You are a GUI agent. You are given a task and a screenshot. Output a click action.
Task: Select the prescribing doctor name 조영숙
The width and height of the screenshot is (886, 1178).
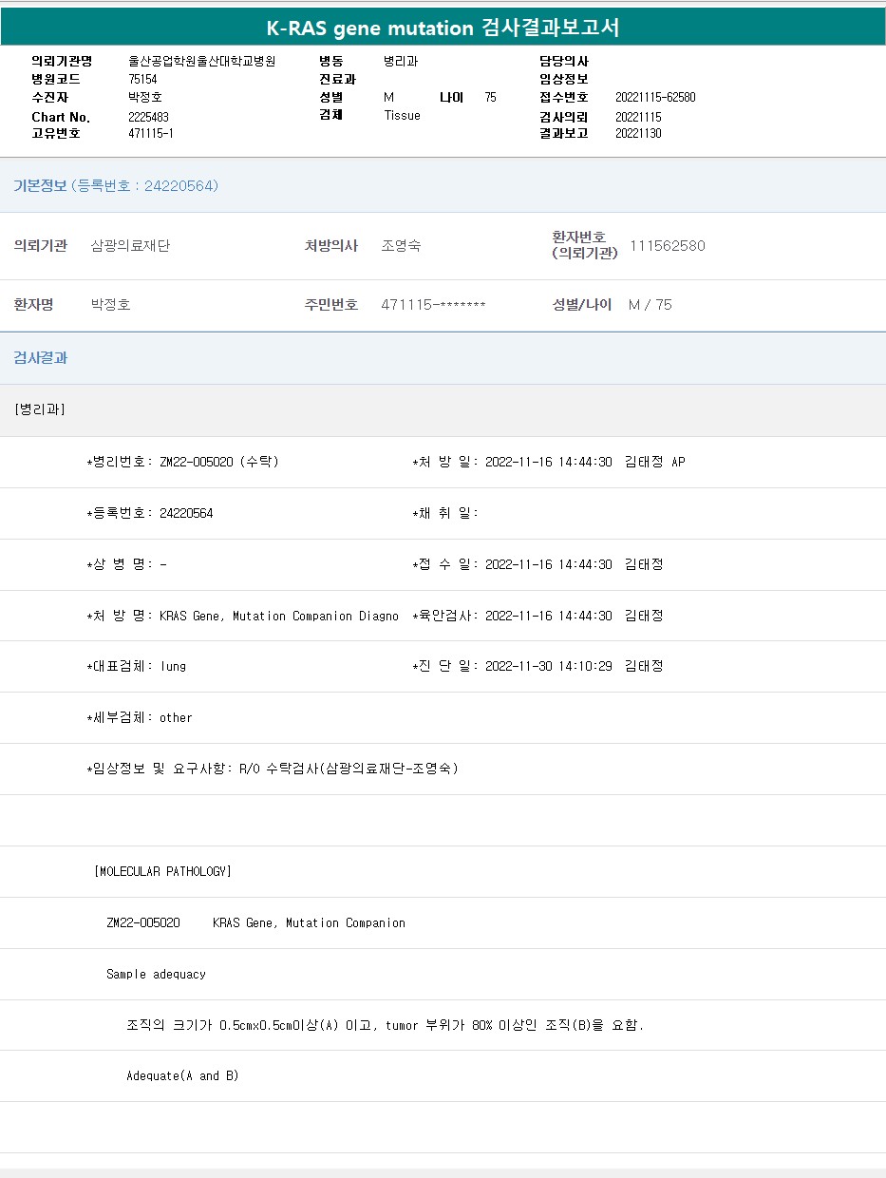tap(401, 246)
